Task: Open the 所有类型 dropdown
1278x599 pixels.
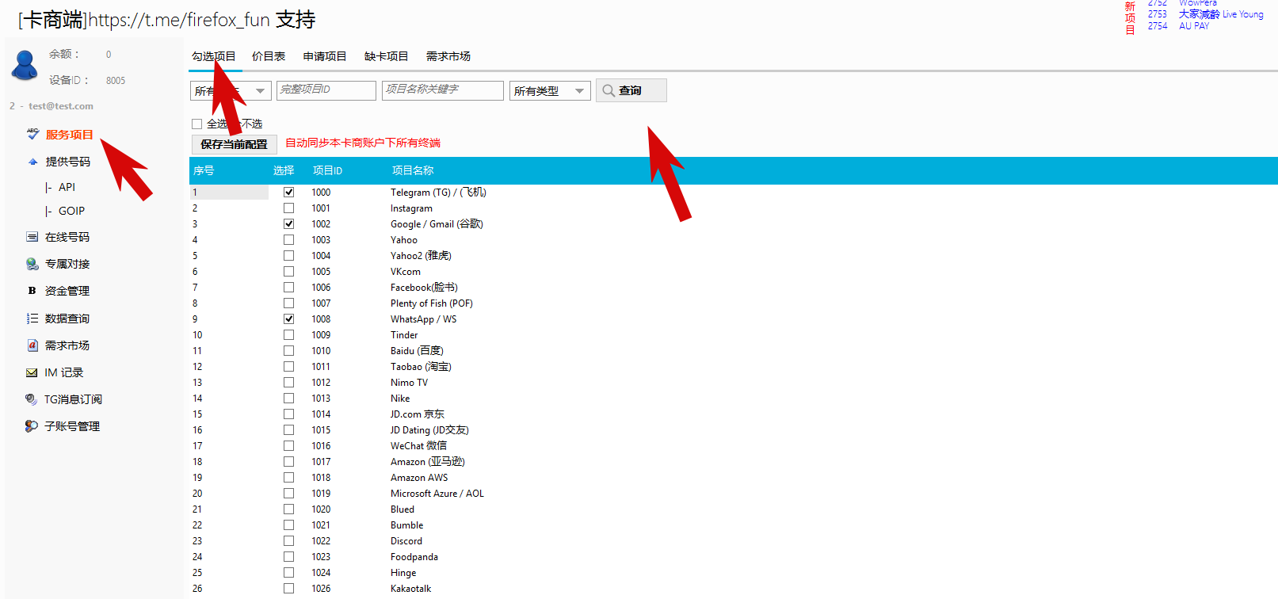Action: click(550, 90)
